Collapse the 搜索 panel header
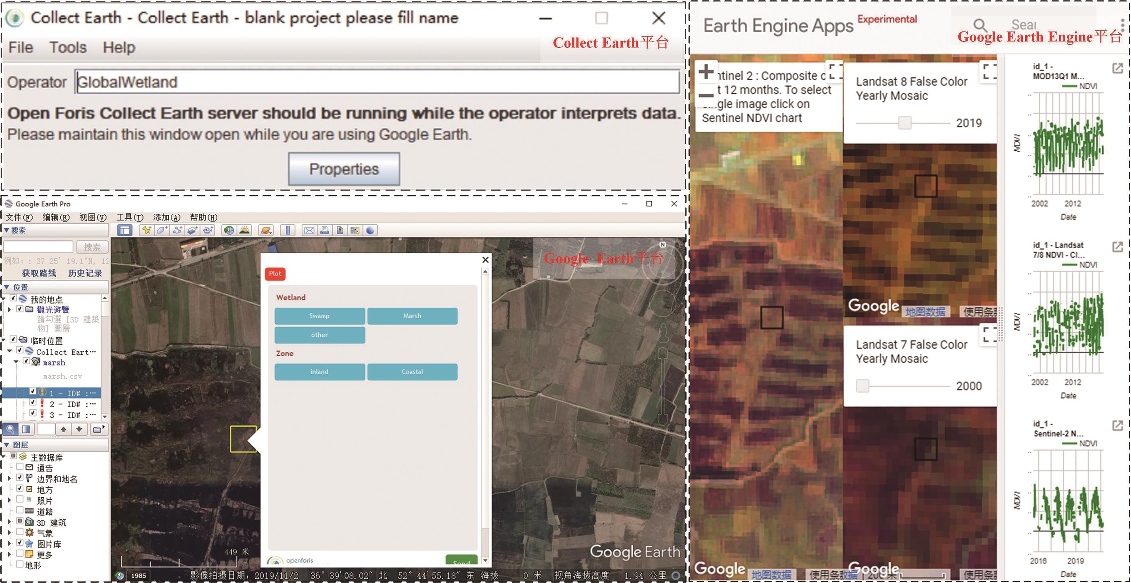Image resolution: width=1131 pixels, height=583 pixels. pyautogui.click(x=55, y=230)
